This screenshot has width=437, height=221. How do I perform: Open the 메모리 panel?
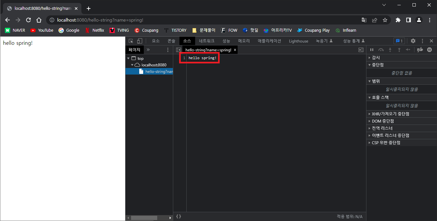[244, 41]
